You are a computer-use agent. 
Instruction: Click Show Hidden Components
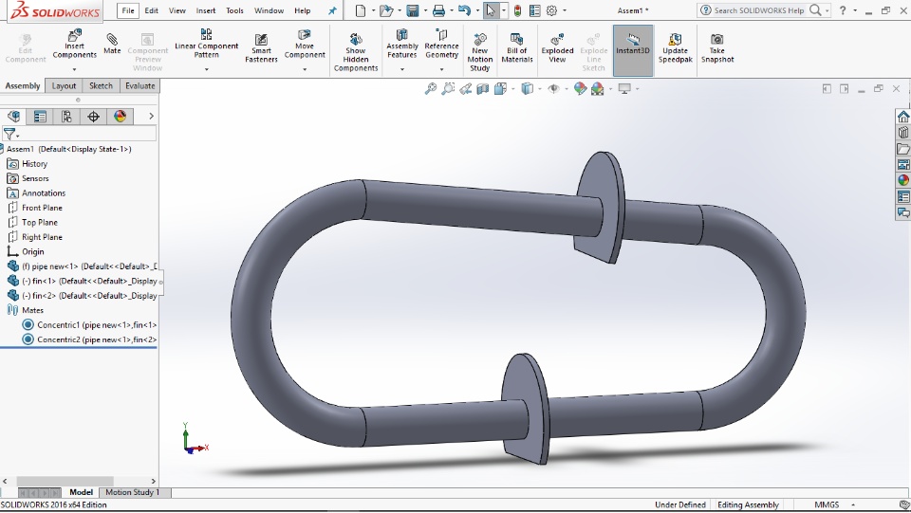pyautogui.click(x=356, y=51)
